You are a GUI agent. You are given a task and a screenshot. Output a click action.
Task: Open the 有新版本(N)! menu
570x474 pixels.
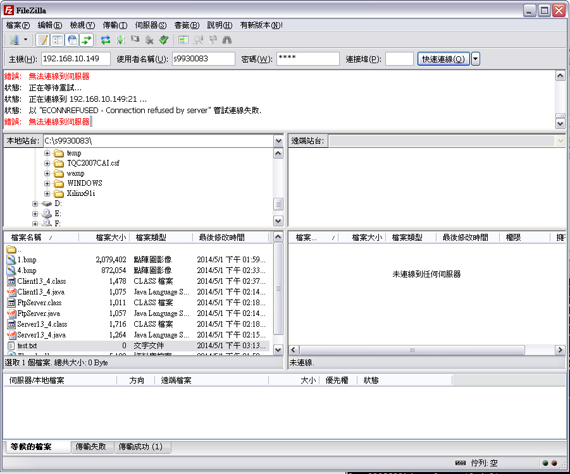261,25
